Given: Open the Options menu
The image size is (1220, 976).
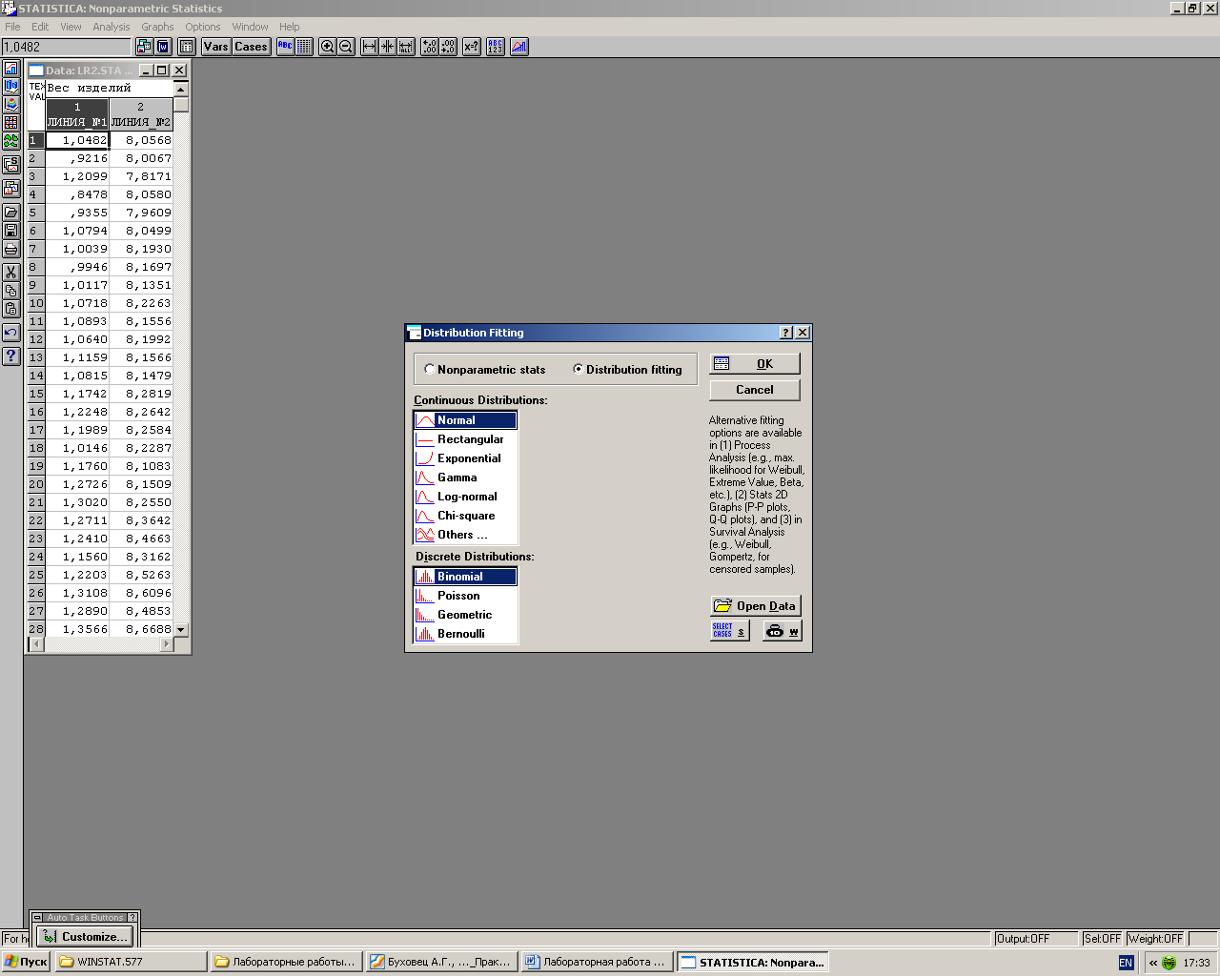Looking at the screenshot, I should [x=203, y=27].
